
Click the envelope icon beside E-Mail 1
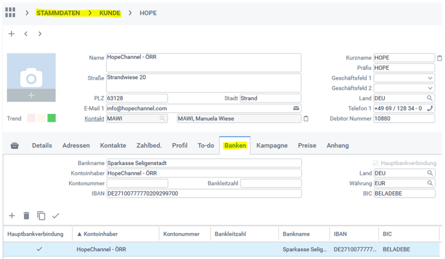(296, 108)
